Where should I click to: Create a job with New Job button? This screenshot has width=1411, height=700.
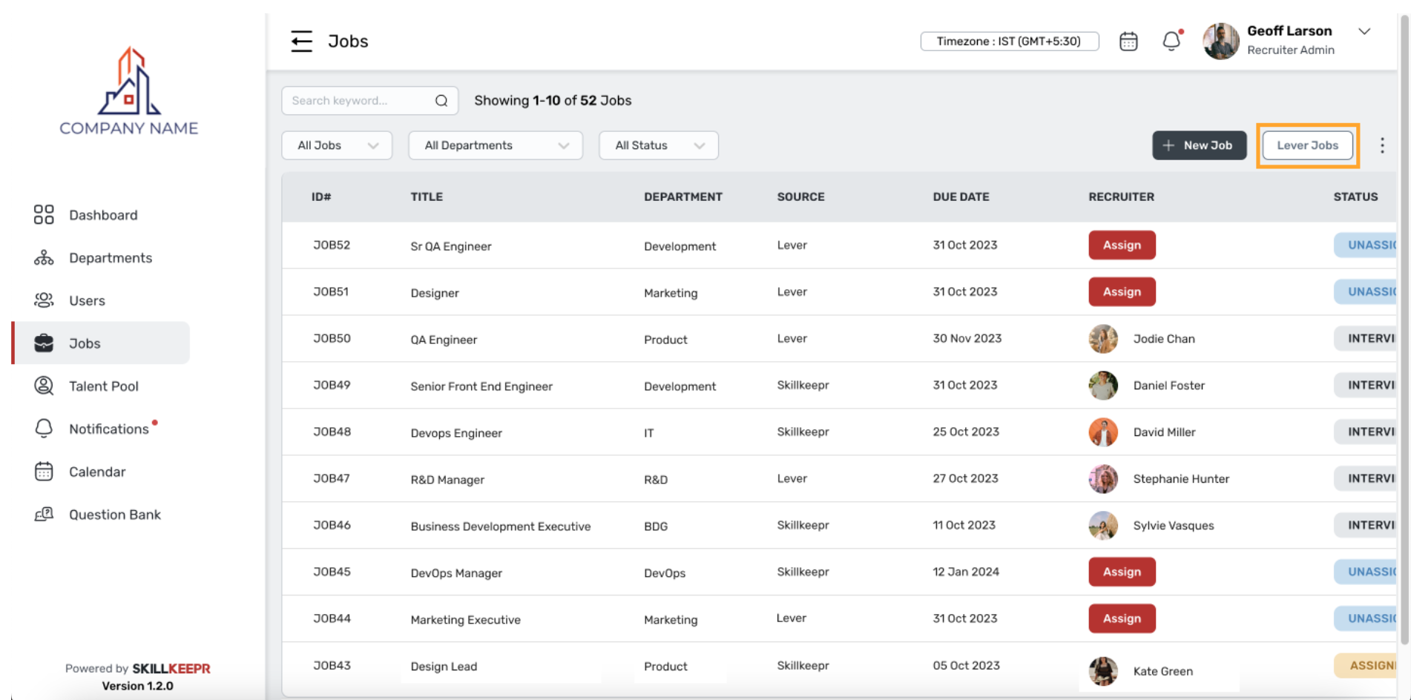[x=1199, y=145]
